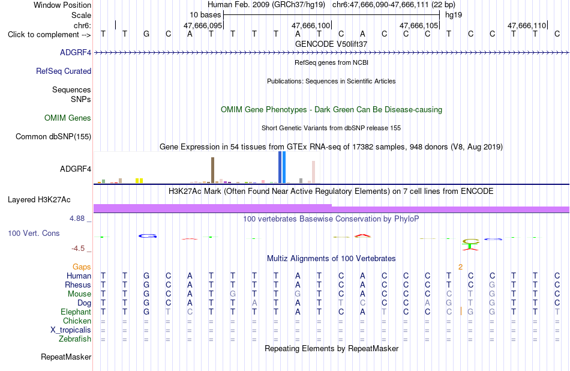
Task: Click 'Click to complement -->' label
Action: click(49, 35)
